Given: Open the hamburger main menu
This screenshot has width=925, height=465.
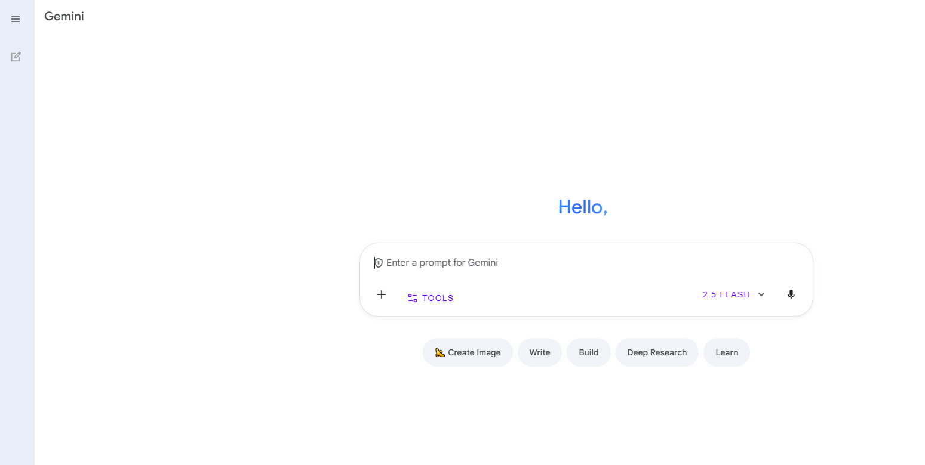Looking at the screenshot, I should (16, 20).
